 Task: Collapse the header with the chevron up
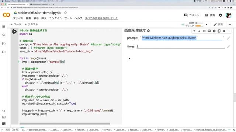[230, 25]
